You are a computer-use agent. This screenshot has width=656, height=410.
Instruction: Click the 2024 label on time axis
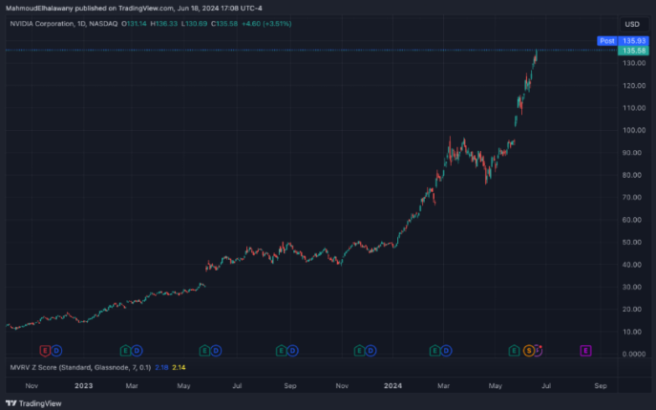tap(391, 386)
